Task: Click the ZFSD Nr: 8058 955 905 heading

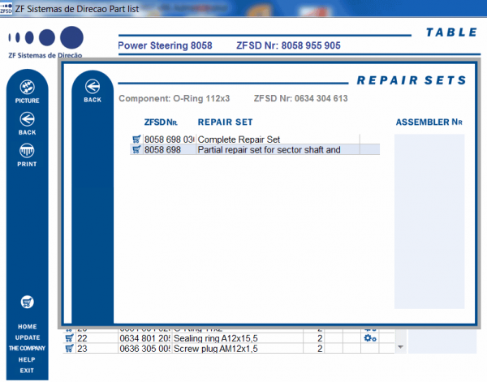Action: [288, 45]
